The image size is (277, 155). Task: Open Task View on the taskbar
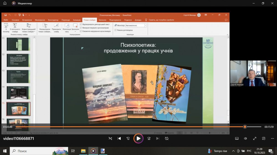tap(73, 151)
